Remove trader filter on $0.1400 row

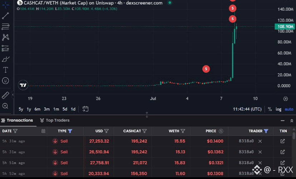(260, 141)
